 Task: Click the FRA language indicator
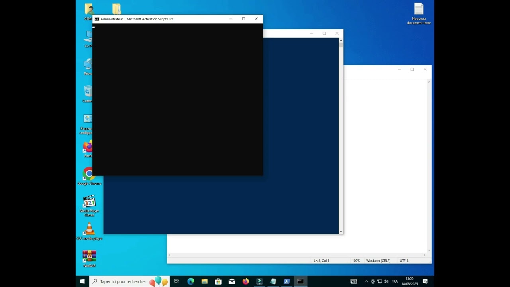394,281
